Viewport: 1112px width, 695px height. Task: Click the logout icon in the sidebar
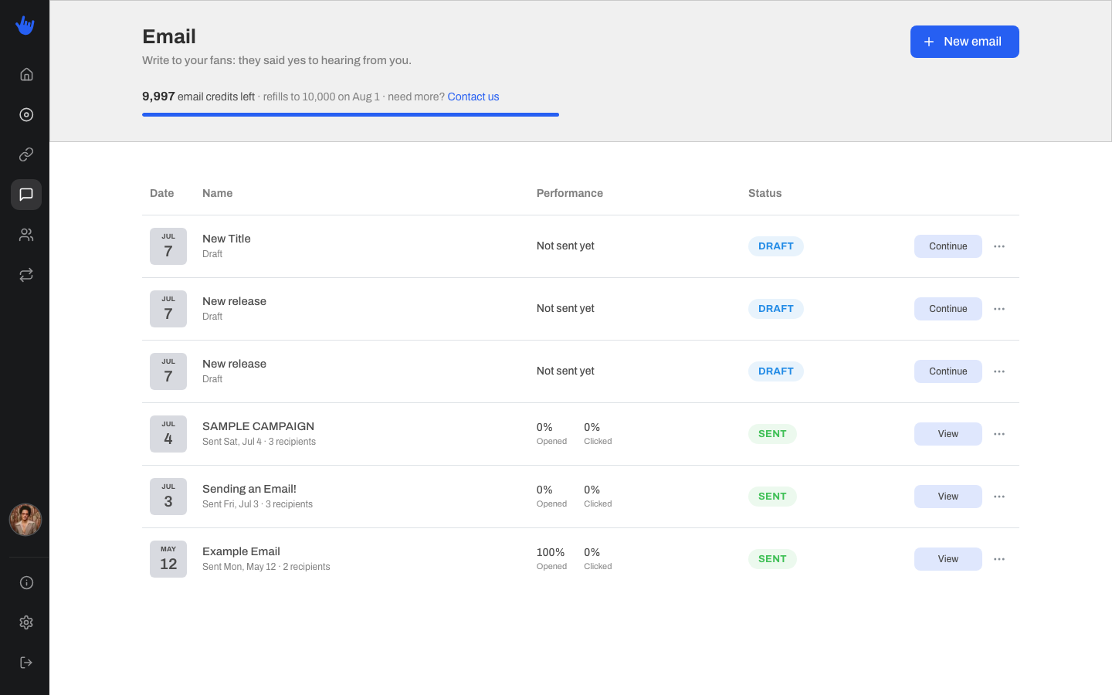[26, 663]
